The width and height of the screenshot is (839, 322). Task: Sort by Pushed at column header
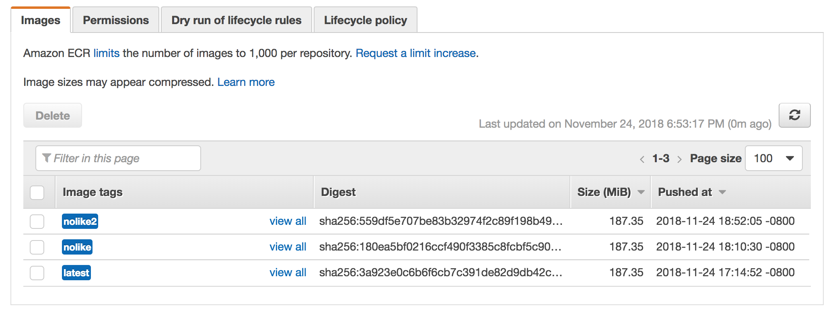point(685,192)
